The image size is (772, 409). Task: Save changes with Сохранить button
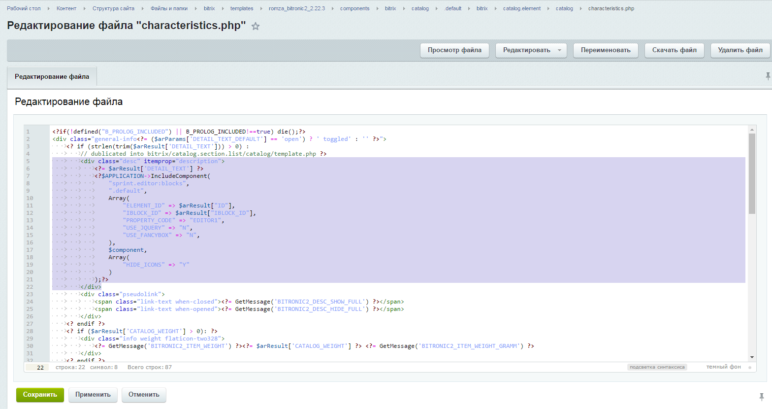[x=40, y=395]
